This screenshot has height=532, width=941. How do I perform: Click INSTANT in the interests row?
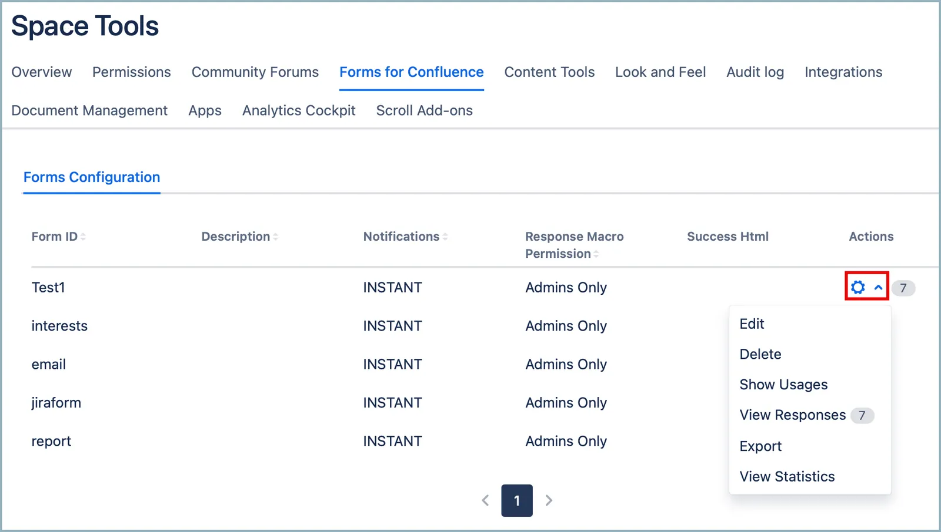point(392,326)
